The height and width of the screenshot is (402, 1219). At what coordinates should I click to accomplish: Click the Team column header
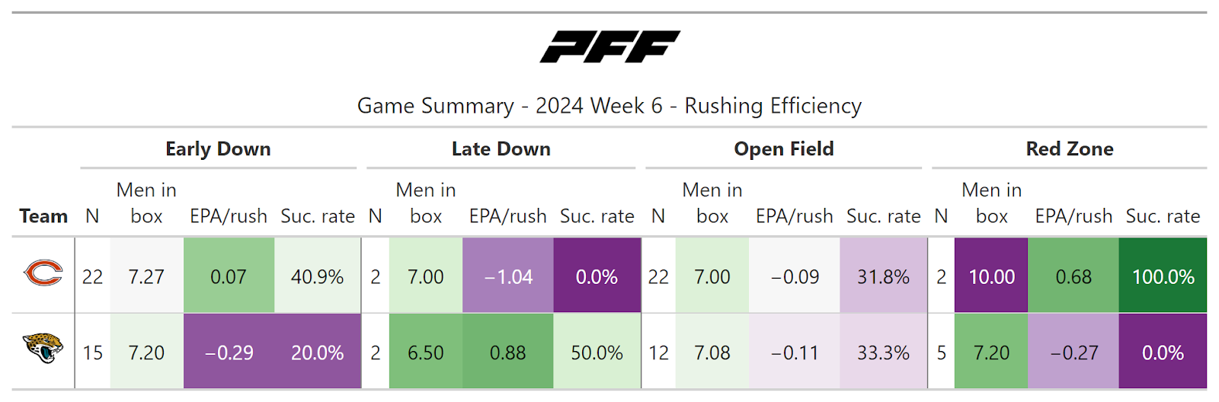[x=43, y=216]
